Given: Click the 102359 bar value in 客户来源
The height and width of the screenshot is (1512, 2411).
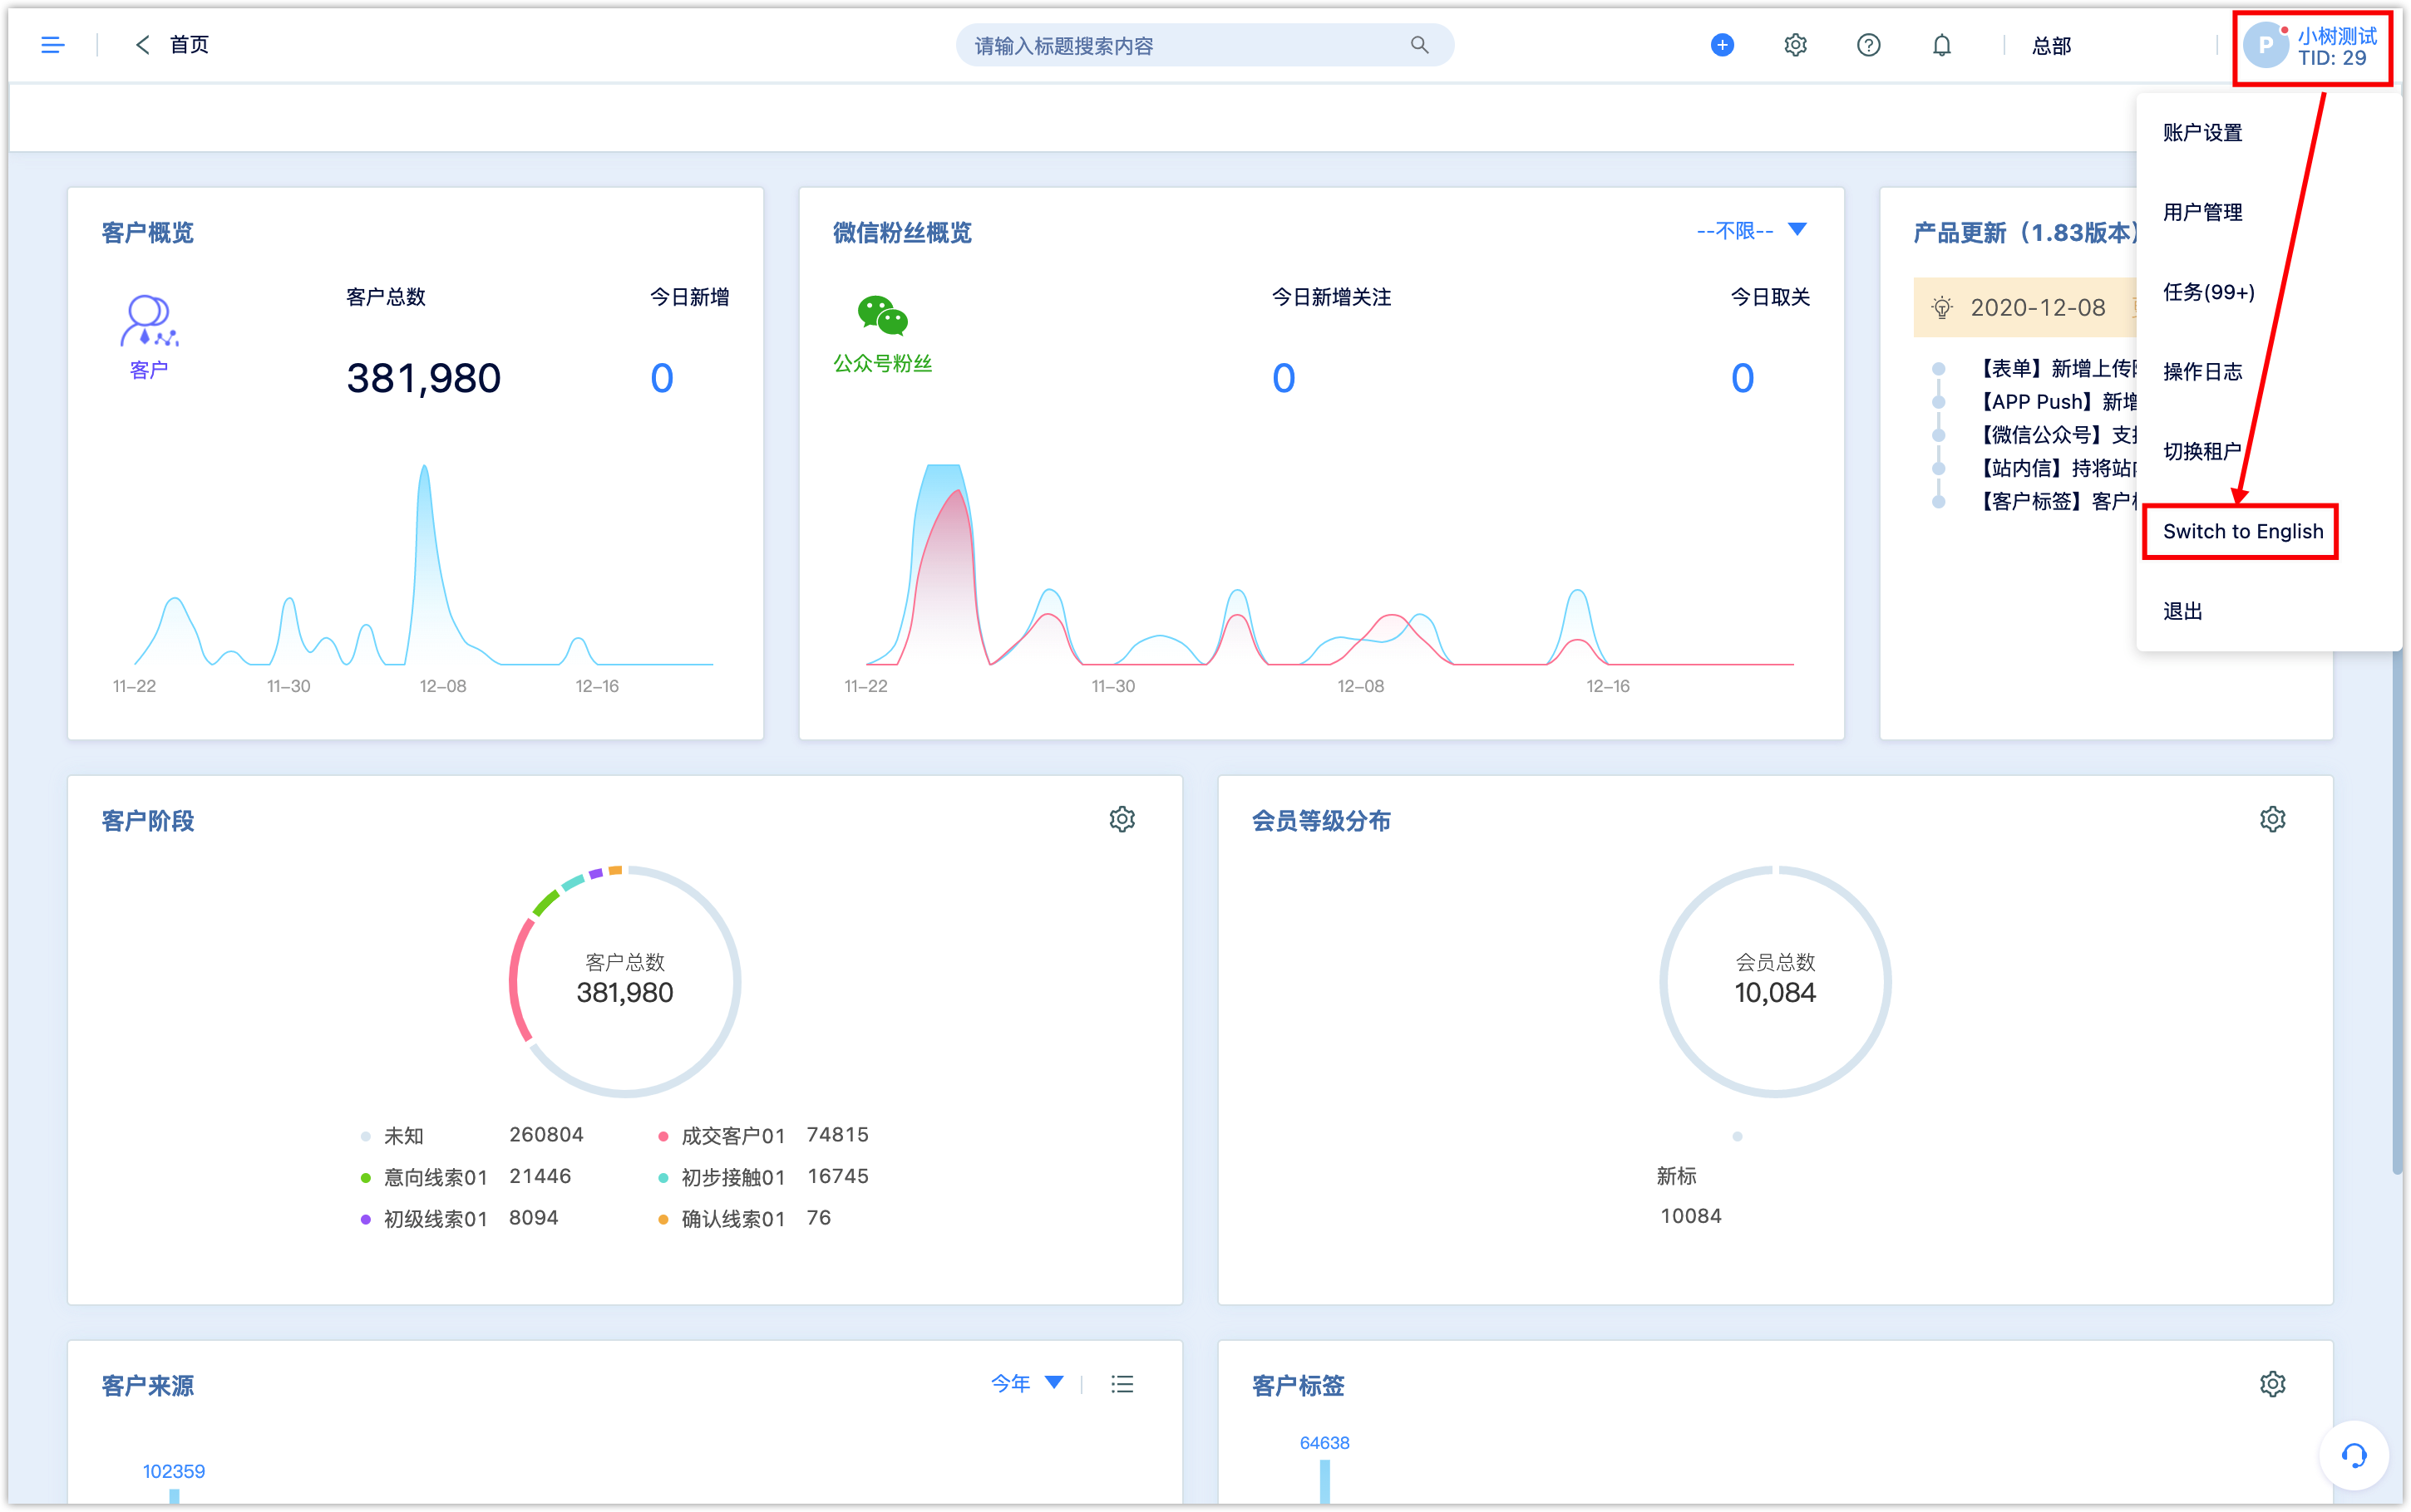Looking at the screenshot, I should 173,1471.
